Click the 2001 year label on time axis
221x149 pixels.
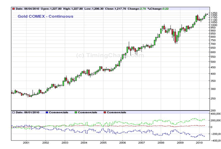pos(26,143)
